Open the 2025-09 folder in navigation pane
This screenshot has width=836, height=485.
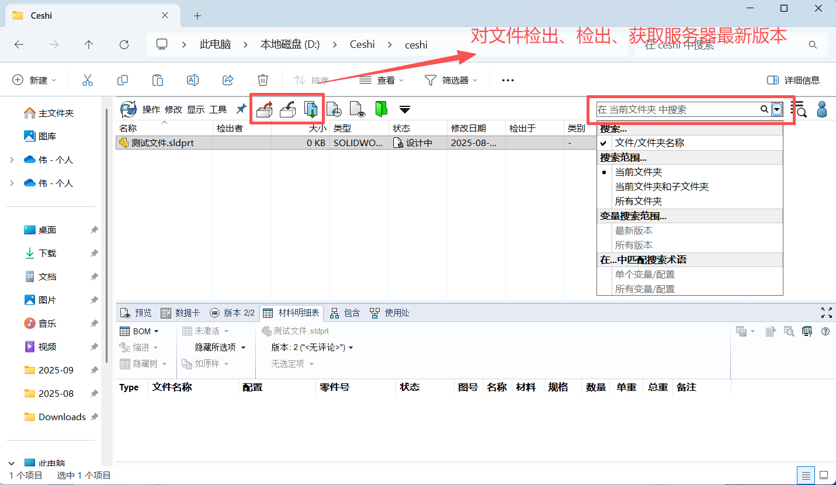50,370
